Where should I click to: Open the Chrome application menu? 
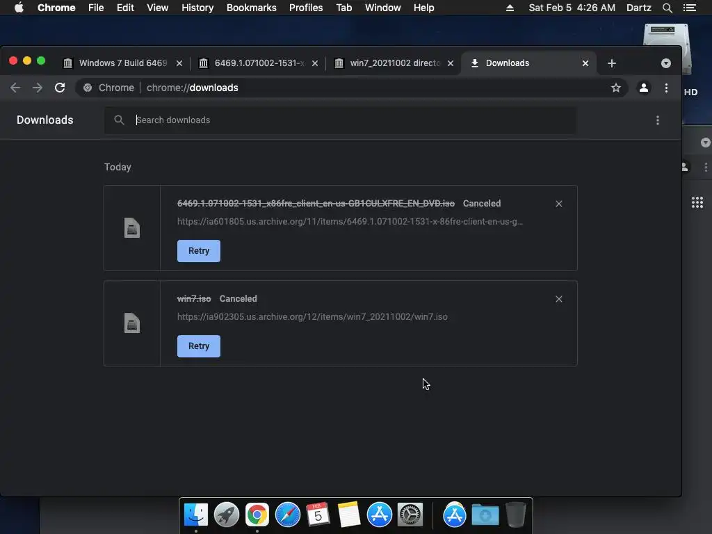[56, 8]
